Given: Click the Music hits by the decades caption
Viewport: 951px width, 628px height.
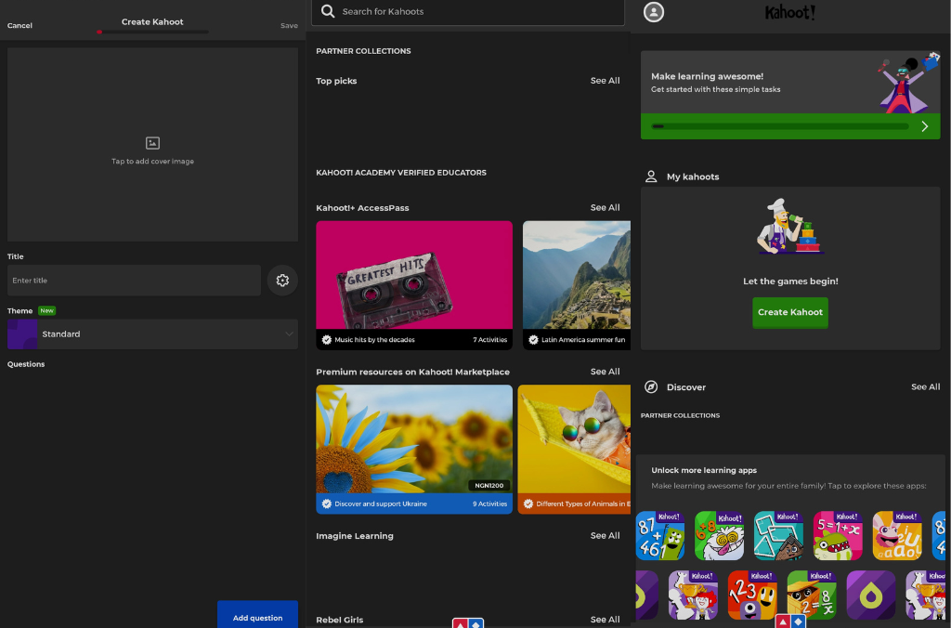Looking at the screenshot, I should pyautogui.click(x=375, y=340).
